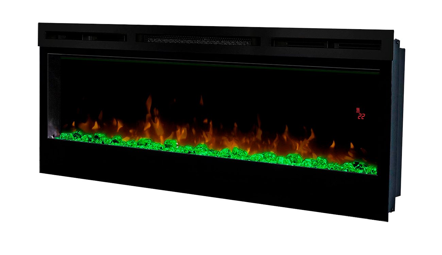Click the red heat waves icon

click(358, 110)
